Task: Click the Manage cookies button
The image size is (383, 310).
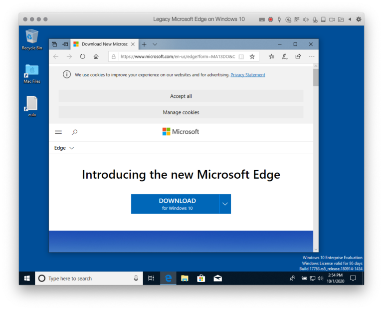Action: 181,112
